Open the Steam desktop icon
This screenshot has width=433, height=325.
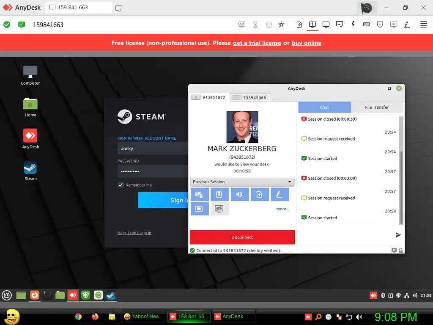pos(30,171)
